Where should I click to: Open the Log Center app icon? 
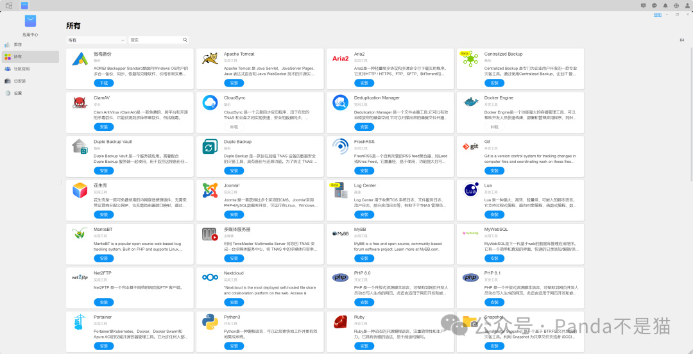[338, 190]
